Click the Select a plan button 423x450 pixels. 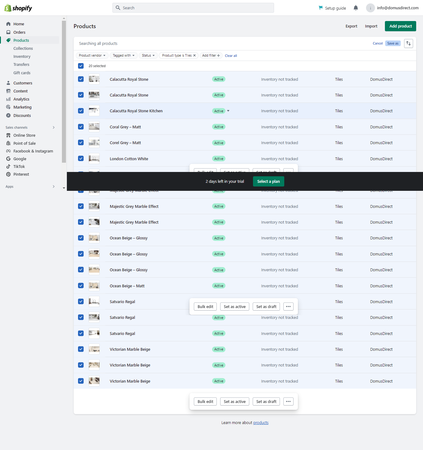(x=268, y=182)
